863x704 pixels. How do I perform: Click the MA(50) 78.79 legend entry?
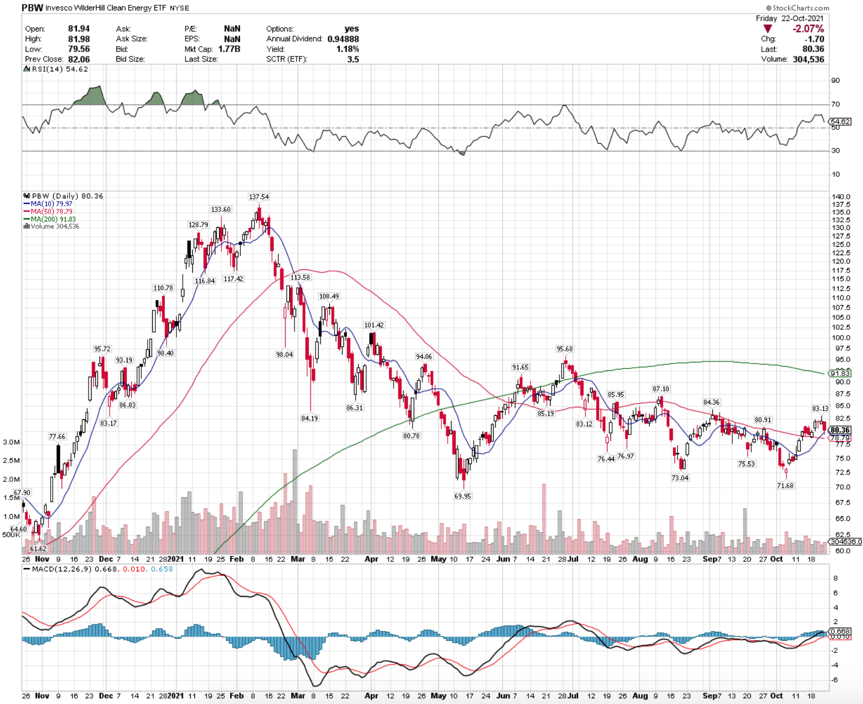point(48,212)
